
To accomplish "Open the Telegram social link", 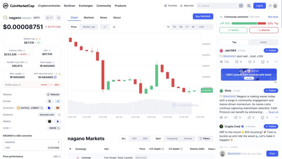I will 58,101.
